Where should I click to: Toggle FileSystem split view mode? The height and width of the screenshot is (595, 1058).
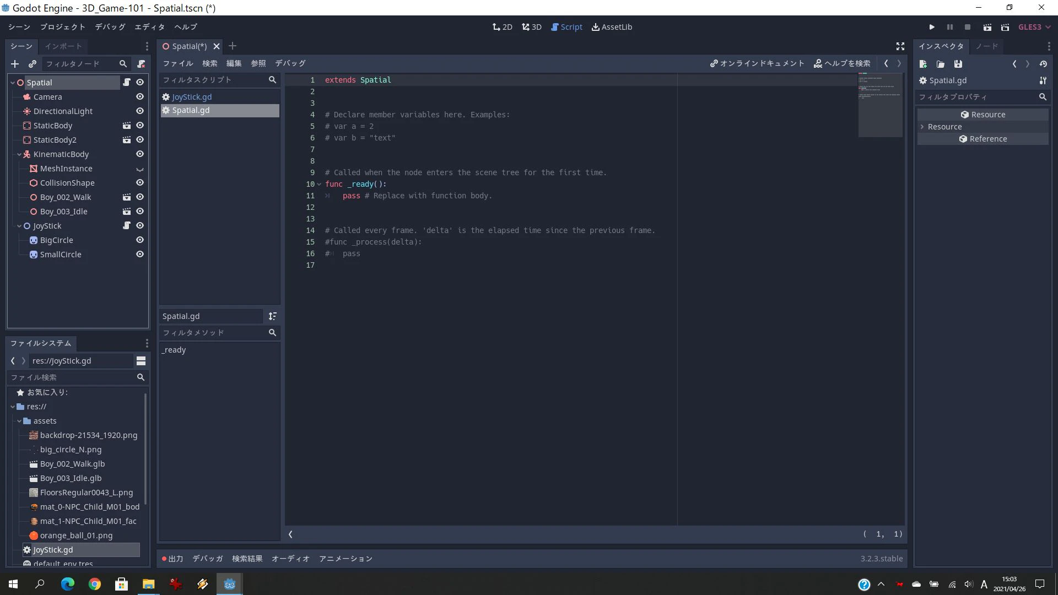141,361
